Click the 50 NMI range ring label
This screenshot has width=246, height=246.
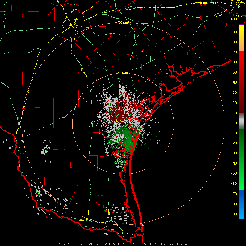[123, 73]
